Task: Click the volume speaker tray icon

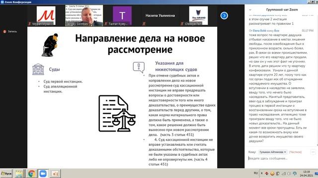Action: coord(289,174)
